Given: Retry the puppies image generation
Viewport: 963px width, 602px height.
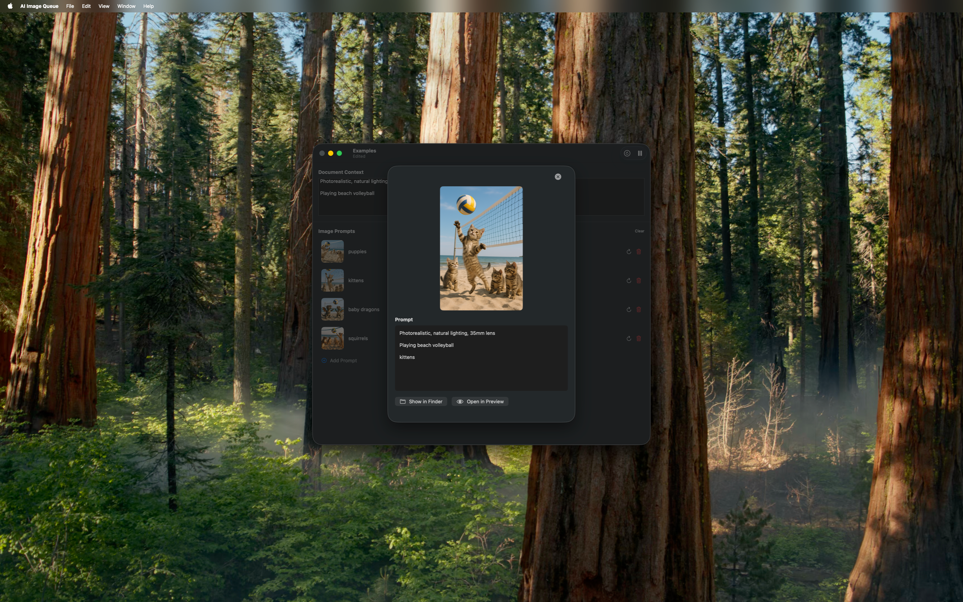Looking at the screenshot, I should 628,251.
